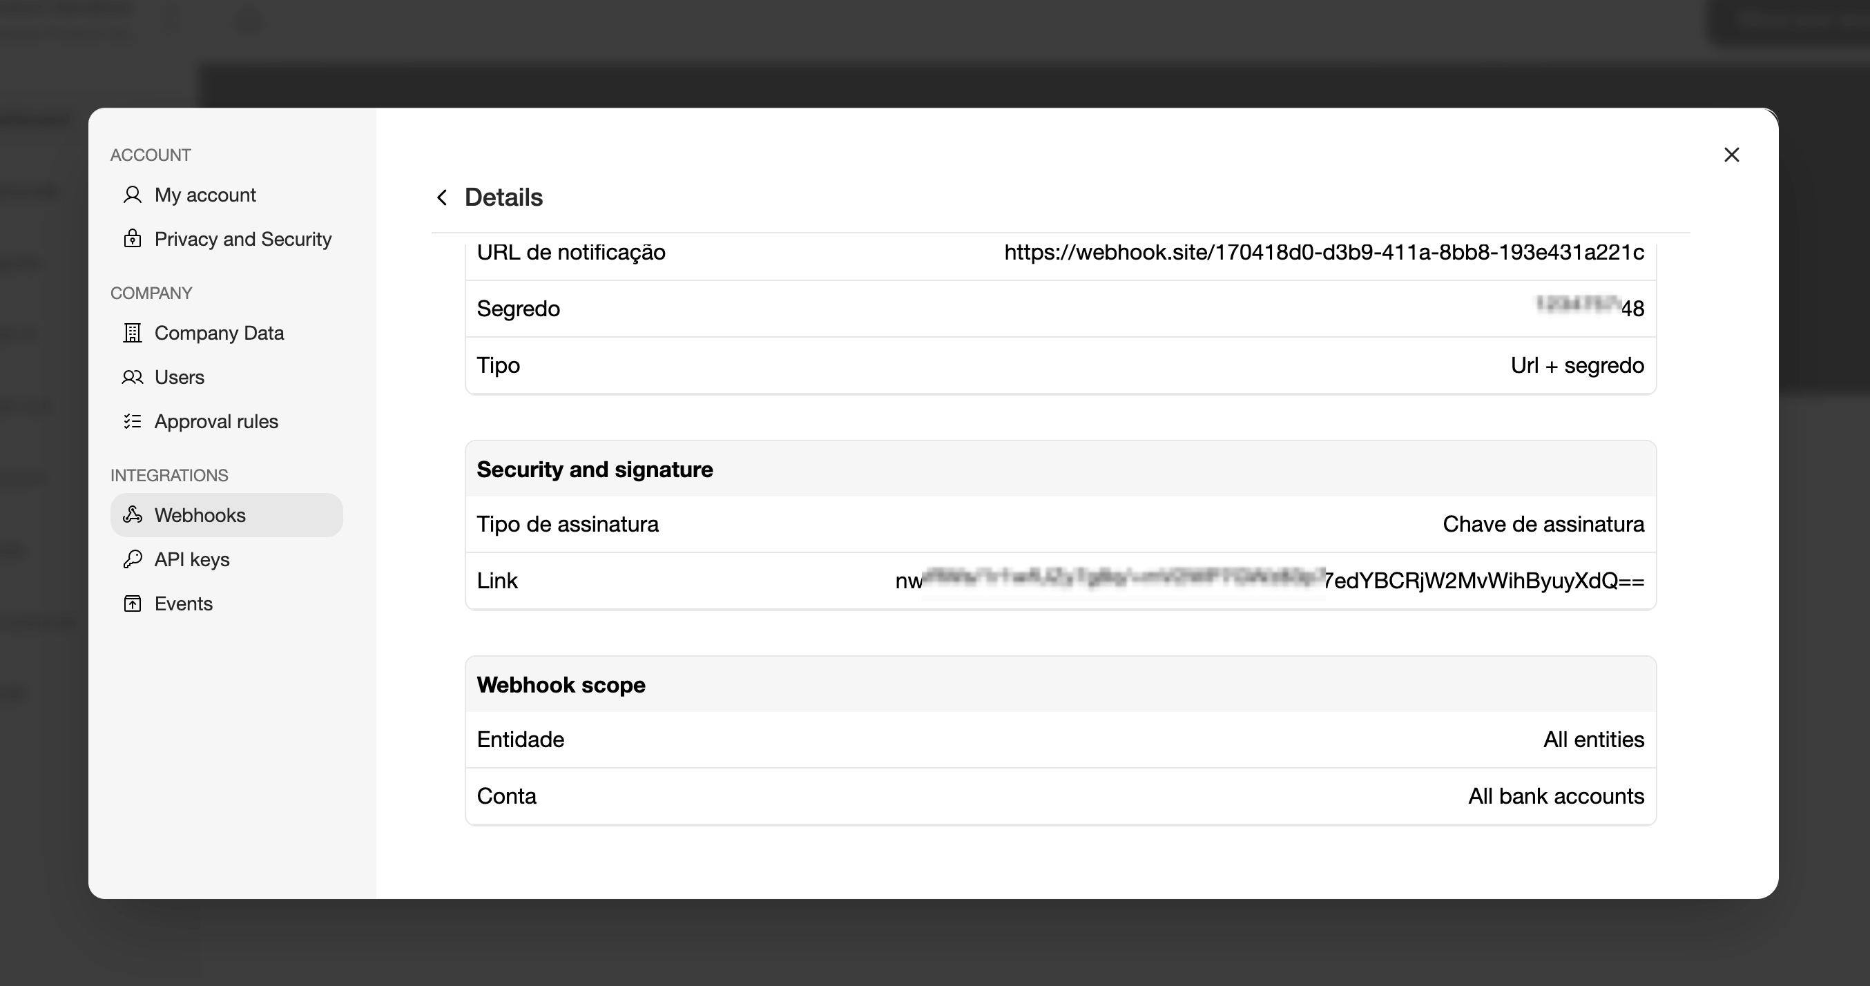The width and height of the screenshot is (1870, 986).
Task: Click the 'COMPANY' sidebar heading
Action: 151,293
